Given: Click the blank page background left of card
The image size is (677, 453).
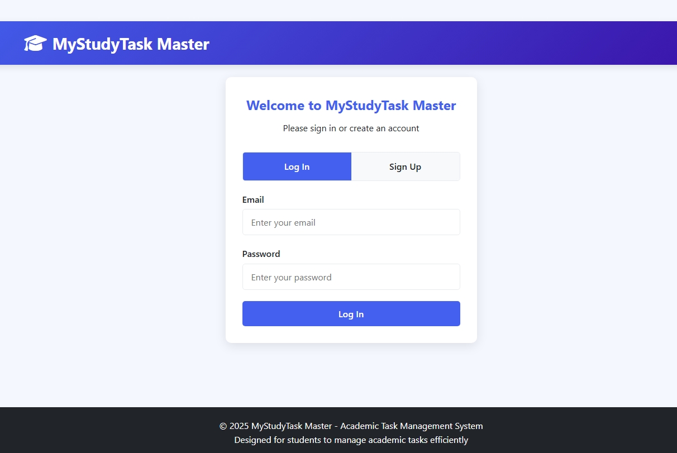Looking at the screenshot, I should (x=112, y=223).
